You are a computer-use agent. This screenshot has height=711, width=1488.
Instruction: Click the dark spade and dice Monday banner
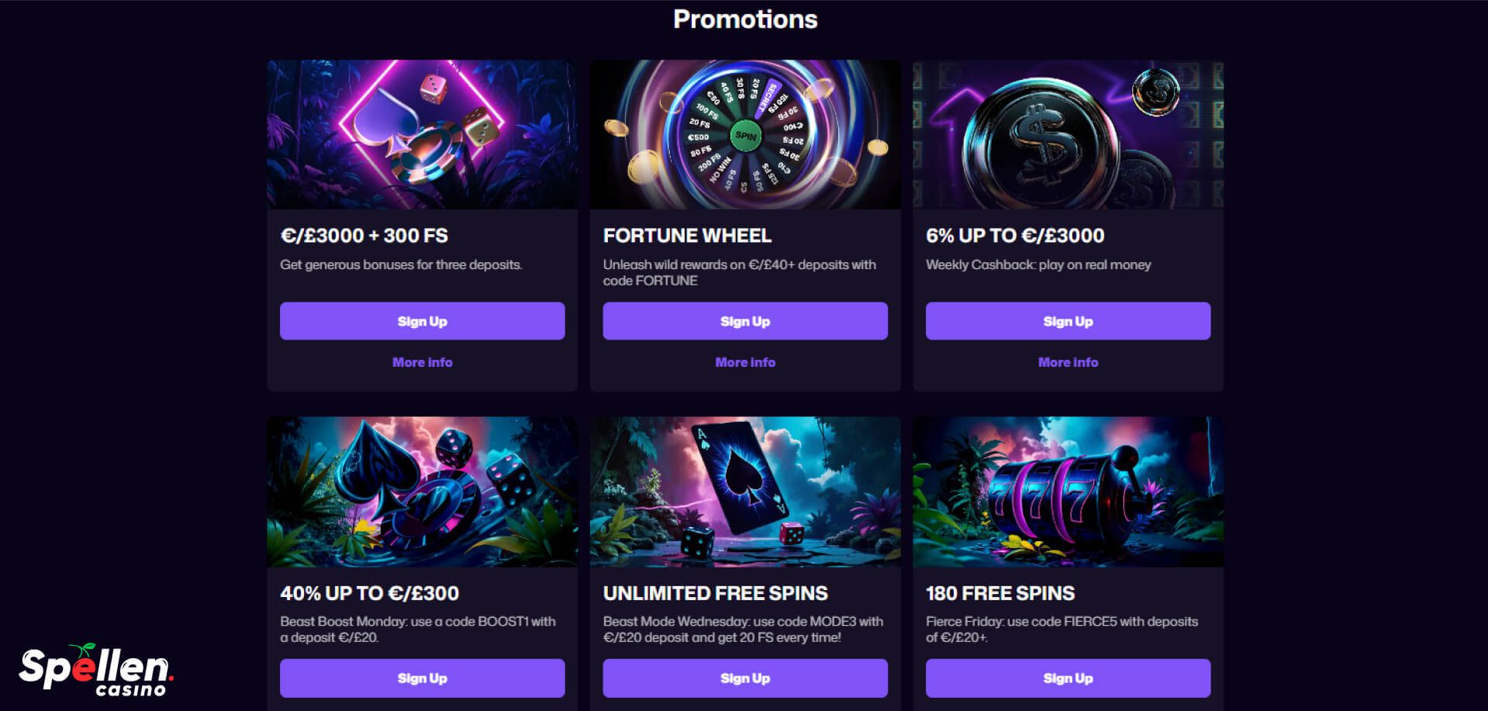423,492
